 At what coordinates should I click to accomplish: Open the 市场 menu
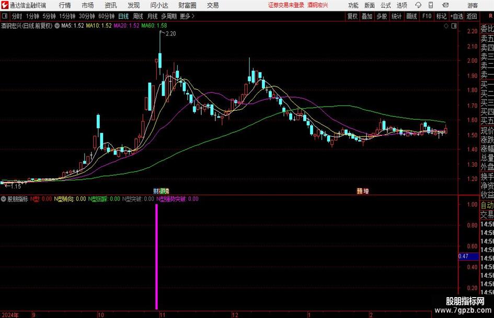pos(88,5)
